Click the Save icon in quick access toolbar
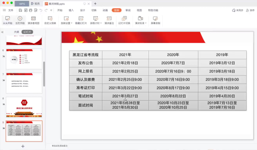257x150 pixels. tap(20, 10)
